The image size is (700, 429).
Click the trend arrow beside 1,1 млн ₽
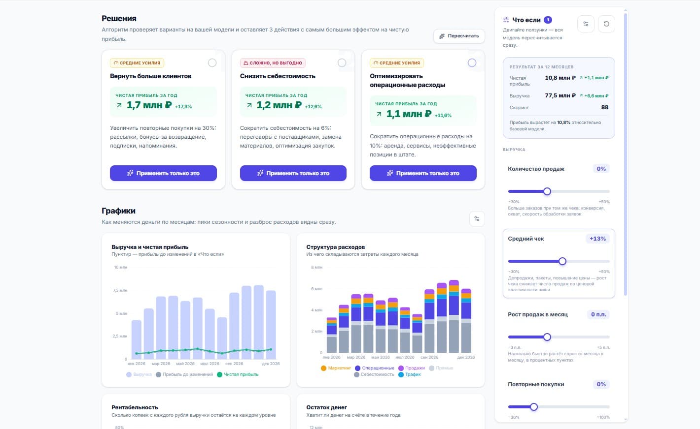tap(379, 114)
